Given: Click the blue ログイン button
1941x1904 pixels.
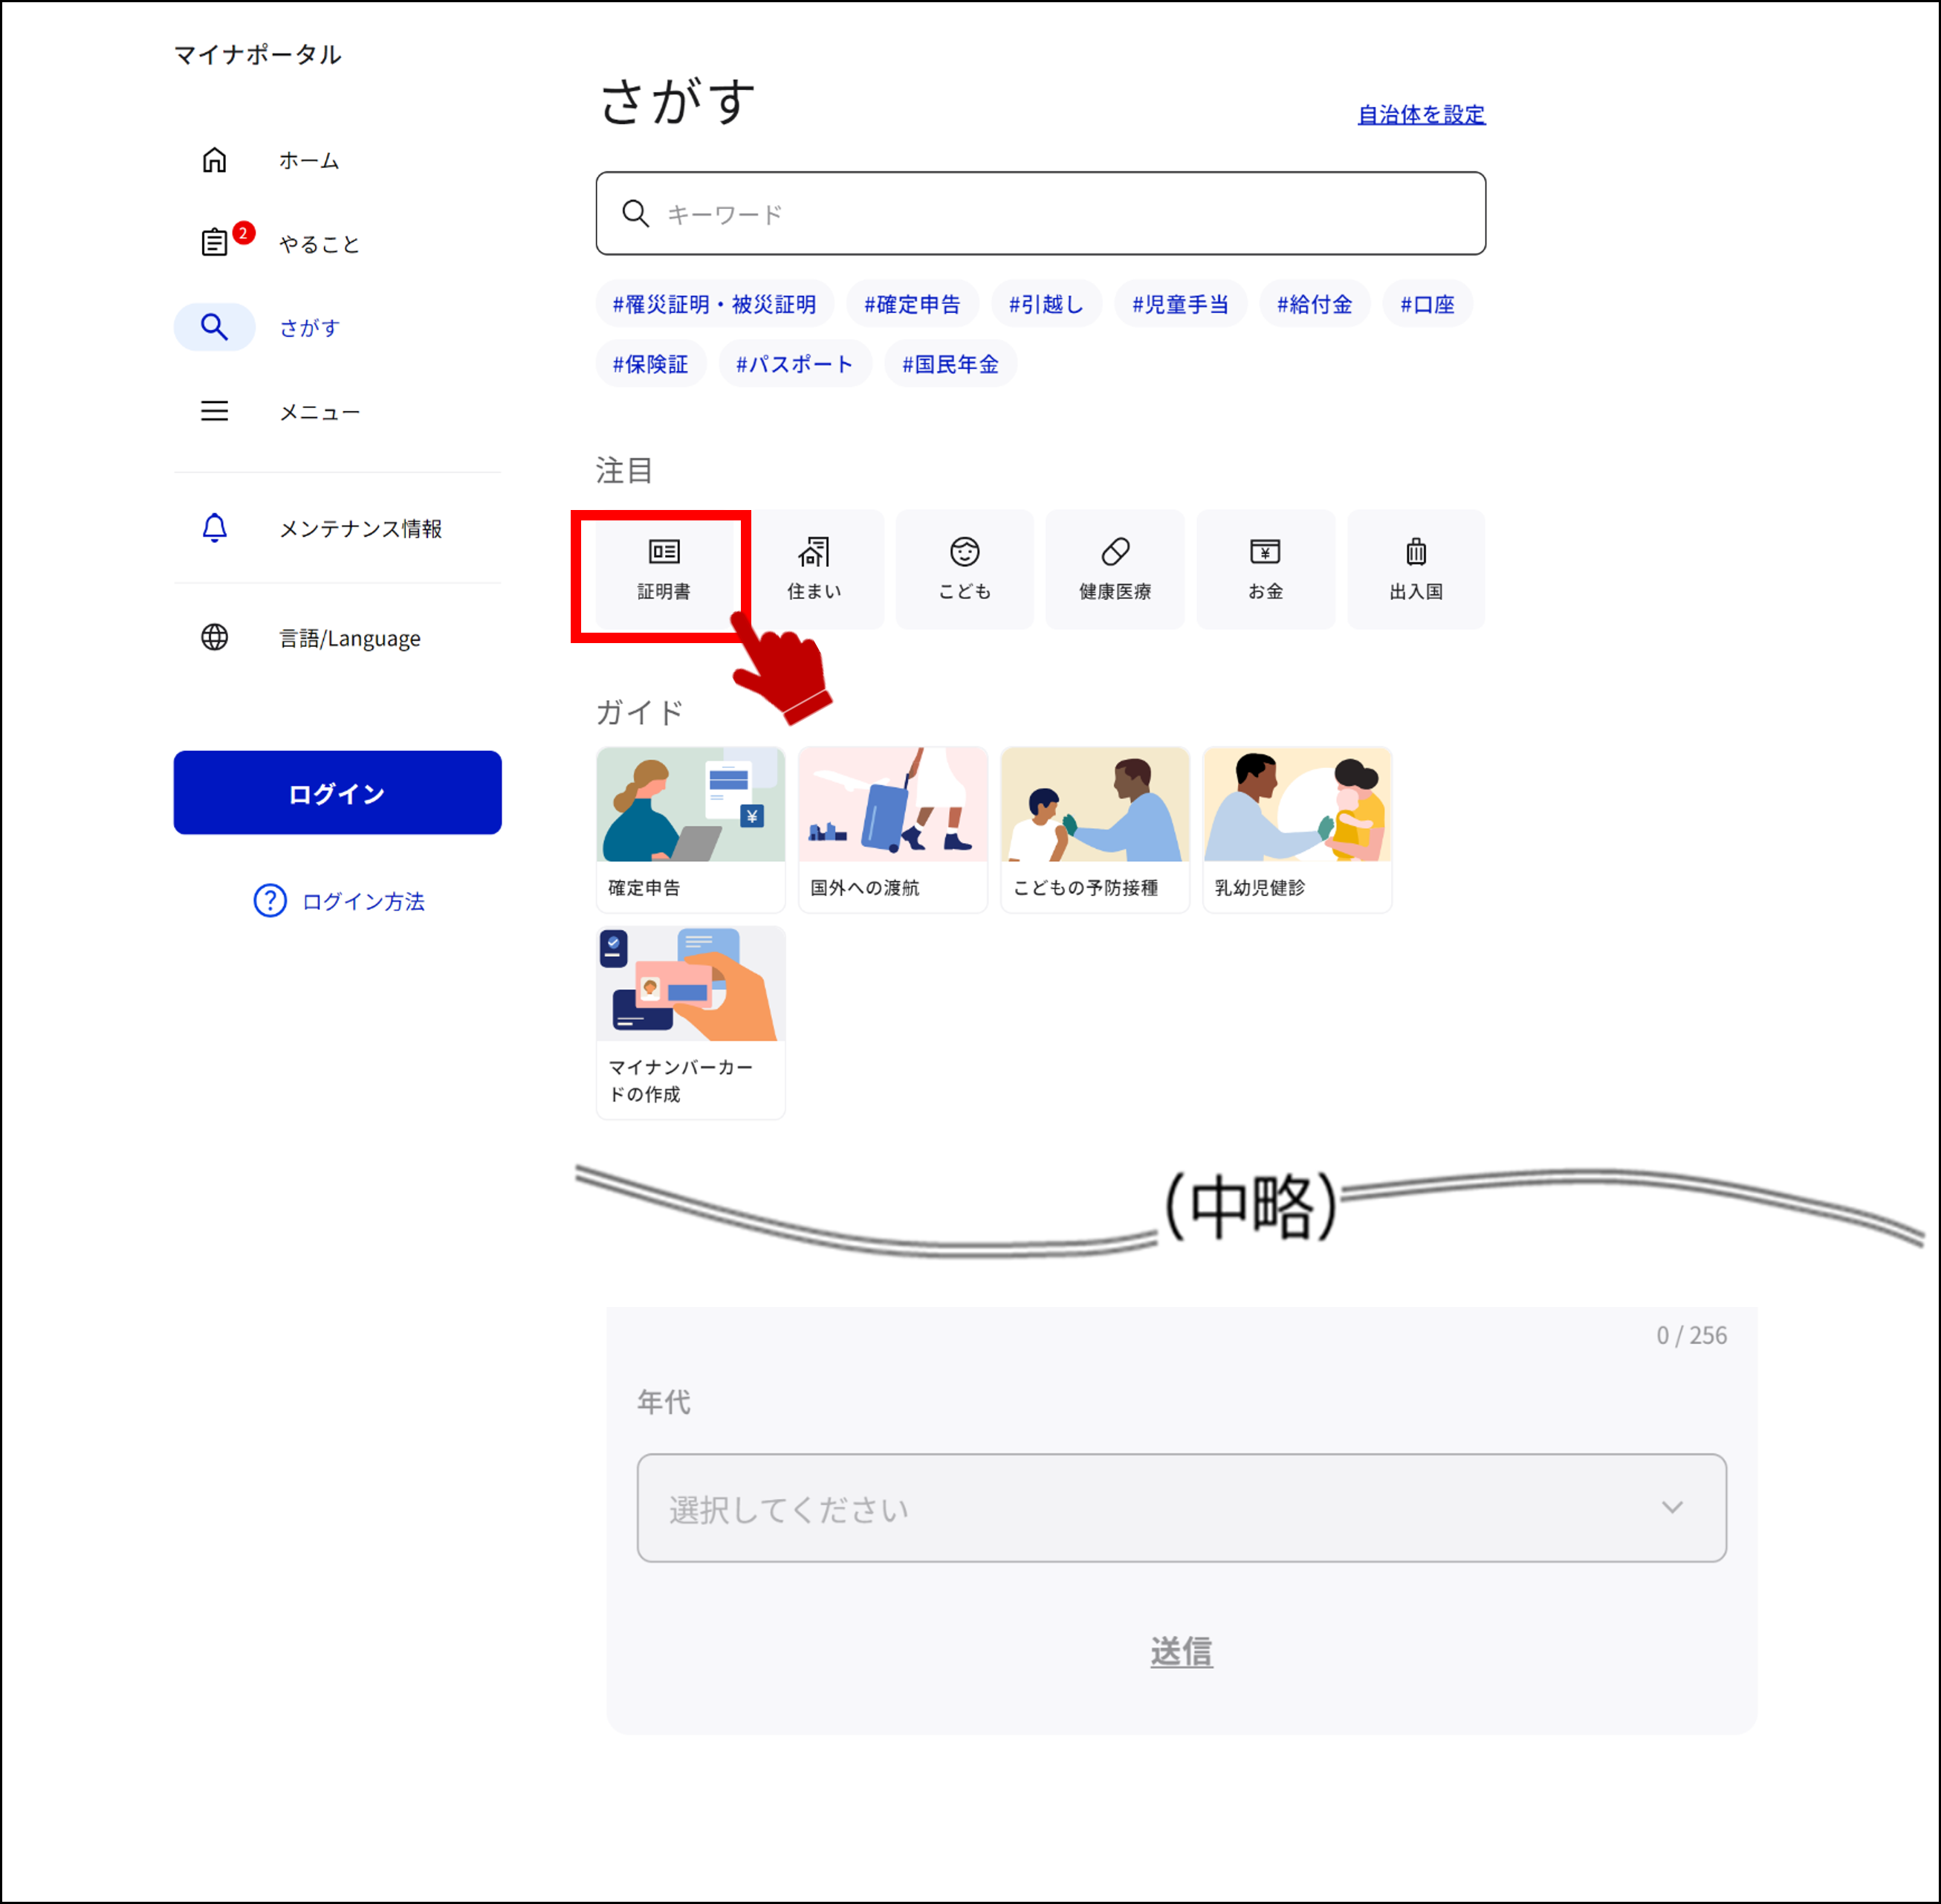Looking at the screenshot, I should click(338, 793).
